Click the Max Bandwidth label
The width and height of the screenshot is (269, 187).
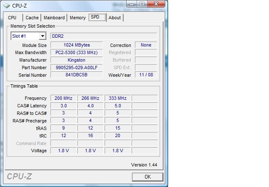tap(31, 52)
